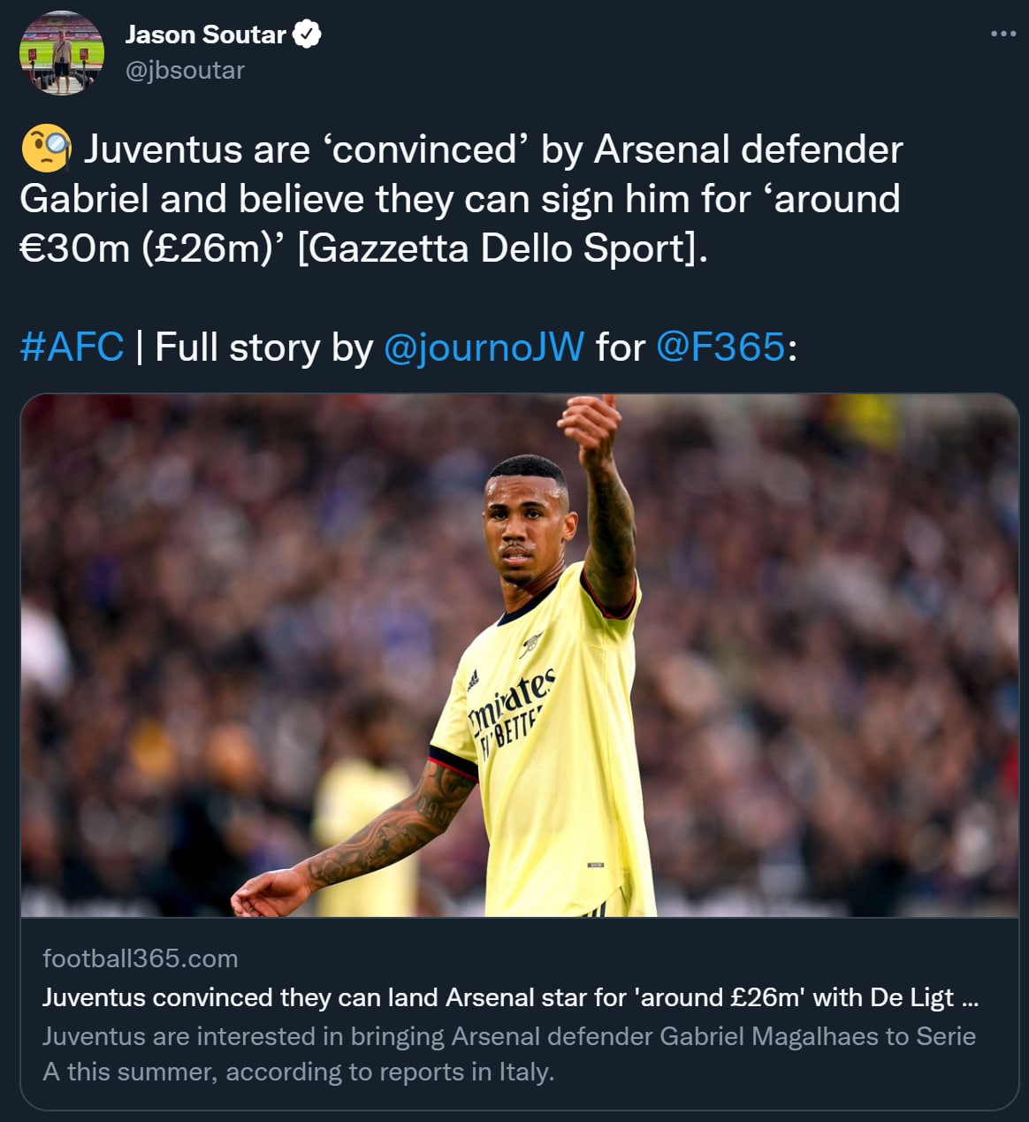Image resolution: width=1029 pixels, height=1122 pixels.
Task: Click the tweet's first line mentioning Juventus
Action: coord(493,149)
